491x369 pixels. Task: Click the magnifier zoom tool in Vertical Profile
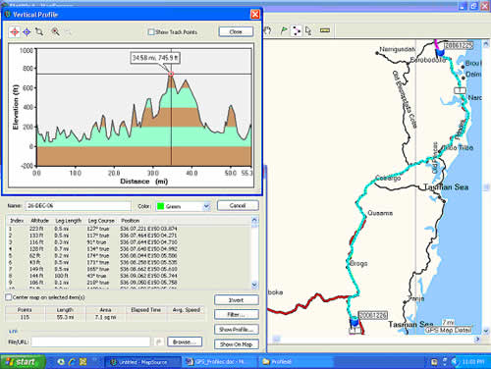[x=56, y=31]
